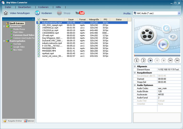Click the Optionen tools icon
This screenshot has width=183, height=129.
(x=26, y=121)
